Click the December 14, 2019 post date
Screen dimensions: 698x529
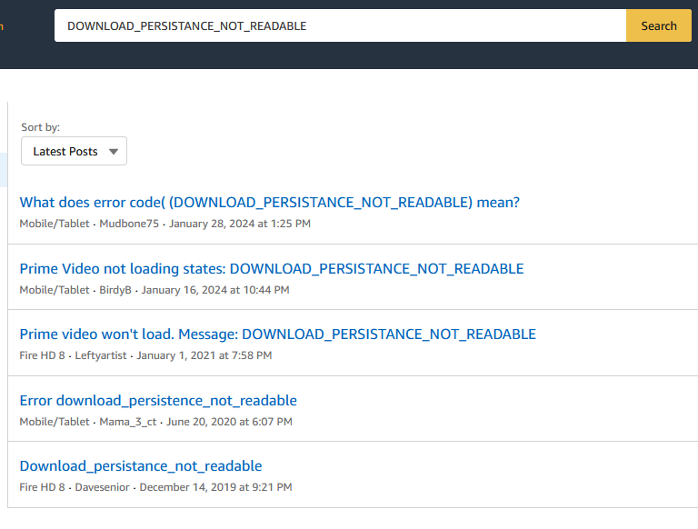216,487
